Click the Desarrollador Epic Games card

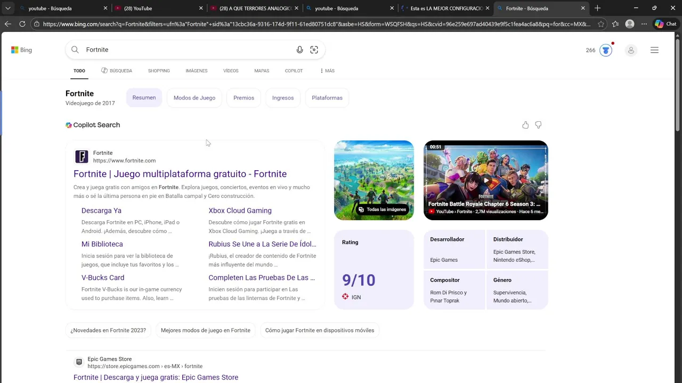[x=454, y=249]
